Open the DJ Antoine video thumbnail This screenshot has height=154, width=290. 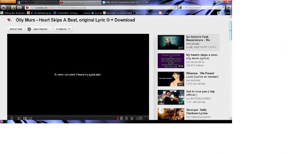(171, 42)
